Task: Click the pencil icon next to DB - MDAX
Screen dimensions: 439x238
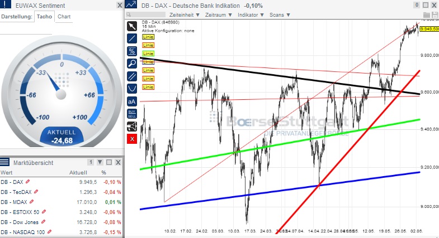Action: coord(32,202)
